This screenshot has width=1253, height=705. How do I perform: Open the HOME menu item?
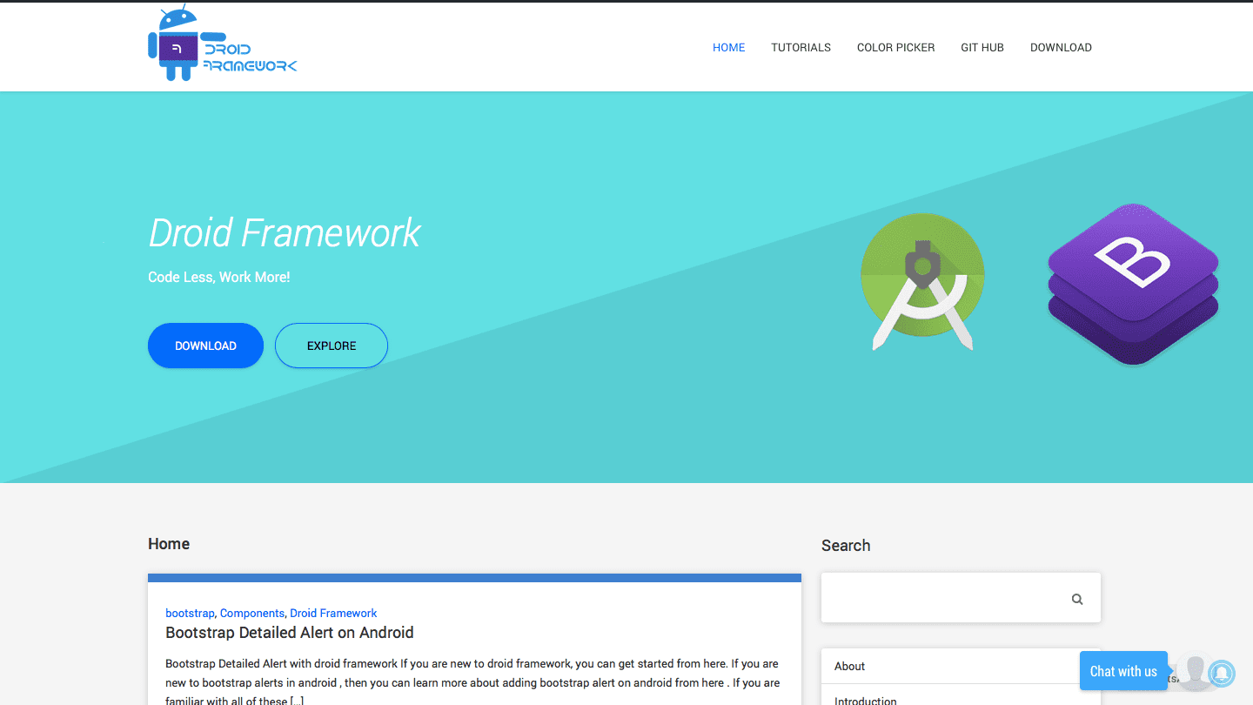coord(728,47)
